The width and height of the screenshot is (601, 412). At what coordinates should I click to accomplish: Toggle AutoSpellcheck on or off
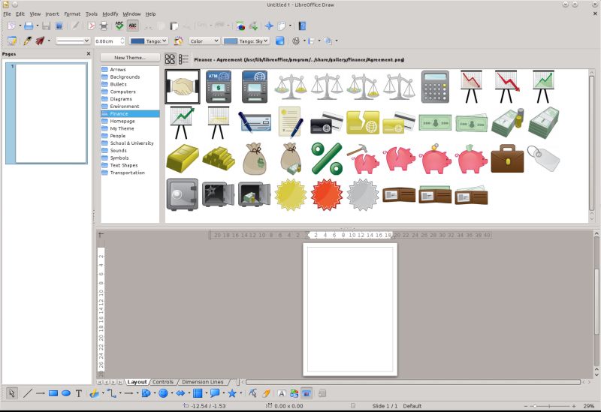point(133,26)
